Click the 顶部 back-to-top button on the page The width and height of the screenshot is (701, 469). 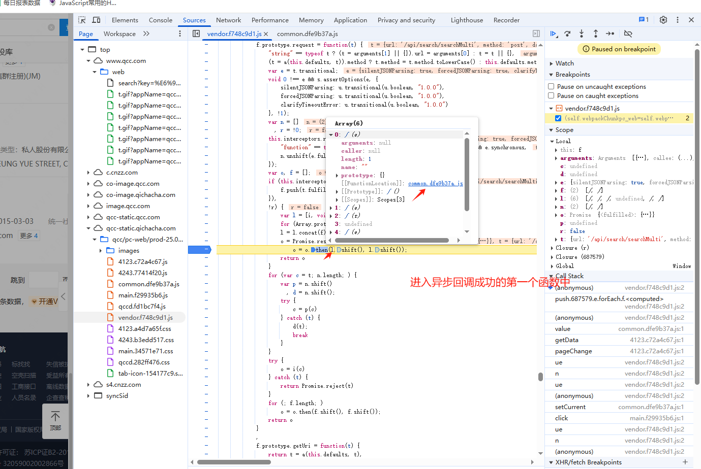coord(55,421)
